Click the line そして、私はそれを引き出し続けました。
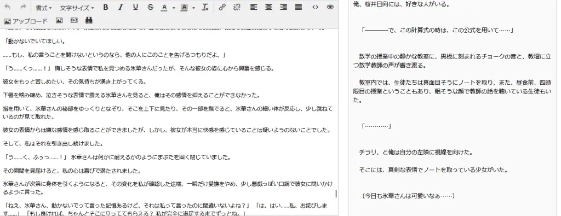561x216 pixels. coord(53,143)
